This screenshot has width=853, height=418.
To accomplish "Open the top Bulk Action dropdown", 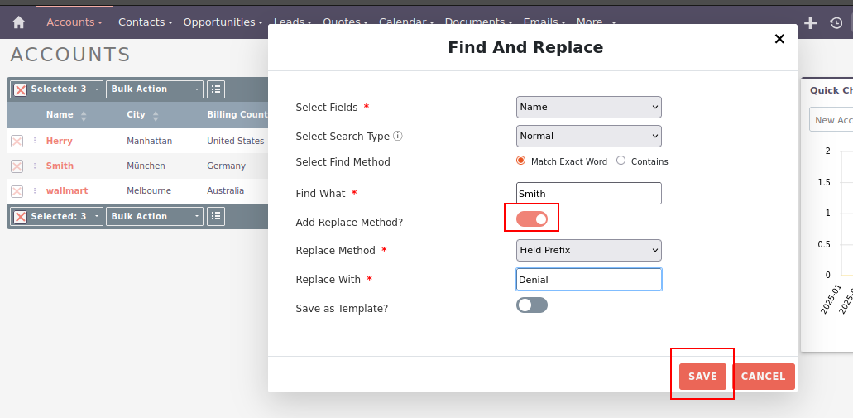I will click(154, 89).
